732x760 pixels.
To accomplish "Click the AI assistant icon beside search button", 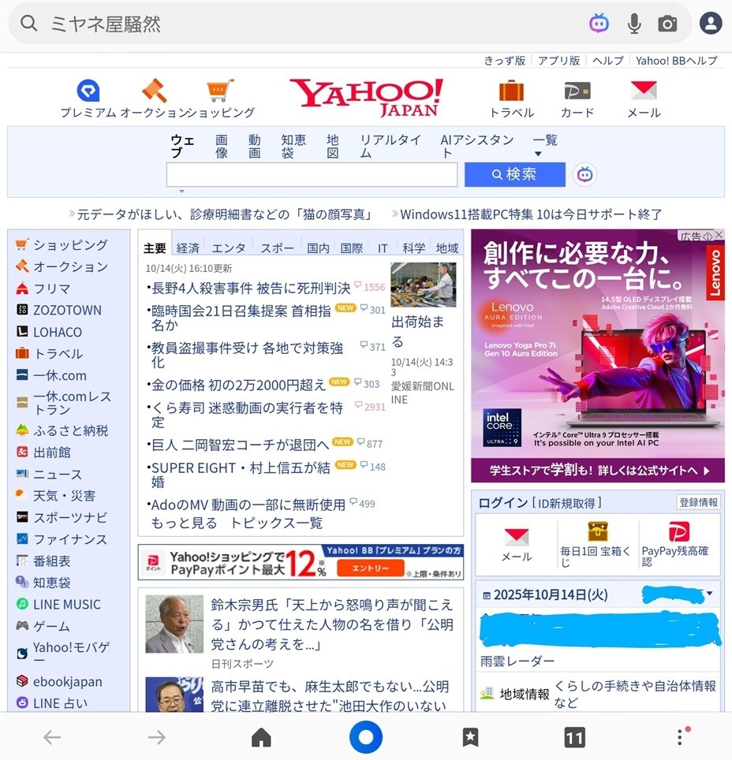I will pyautogui.click(x=585, y=174).
